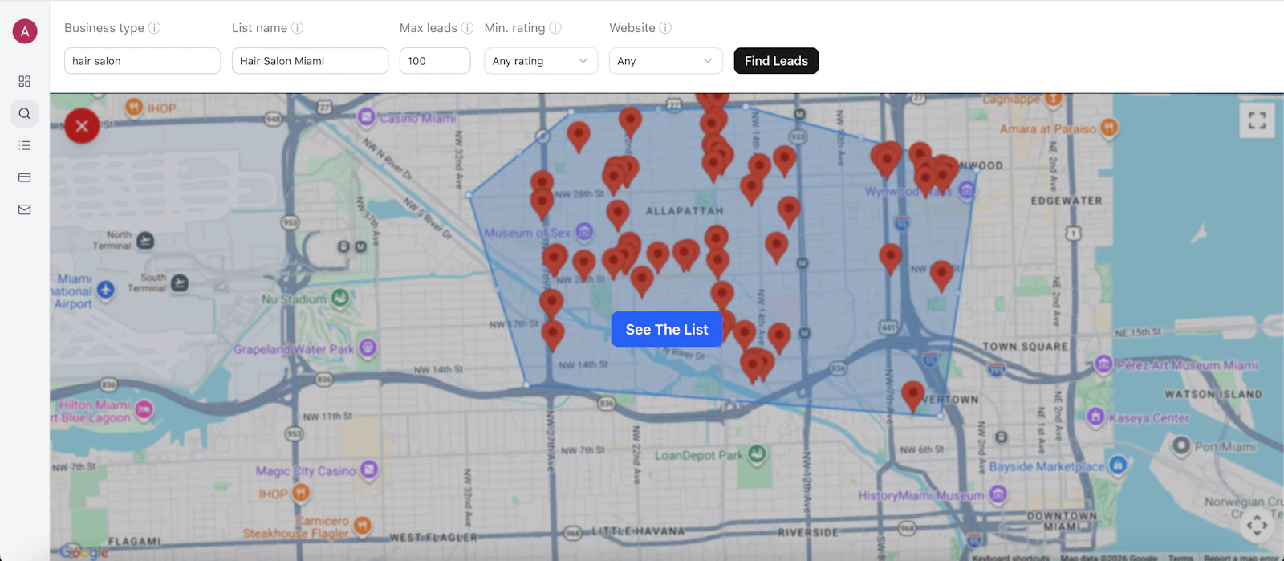Click the North Terminal marker
Image resolution: width=1284 pixels, height=561 pixels.
tap(145, 240)
